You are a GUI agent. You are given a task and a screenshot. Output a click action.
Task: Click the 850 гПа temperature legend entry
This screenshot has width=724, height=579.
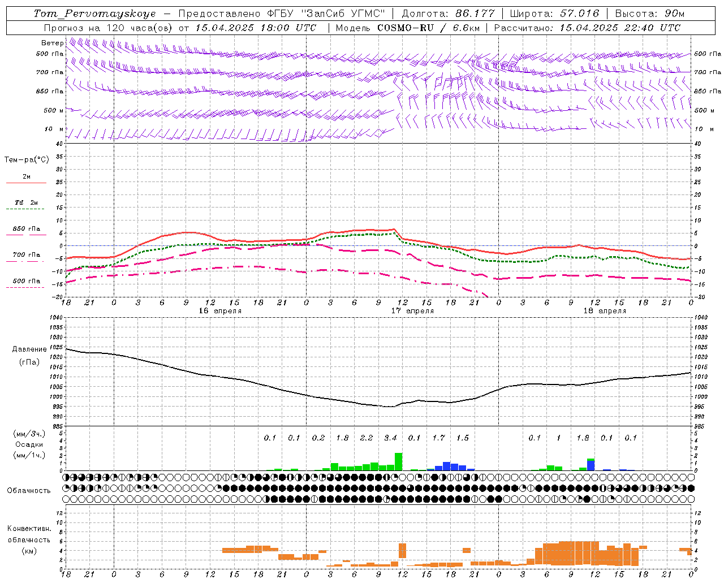tap(27, 229)
